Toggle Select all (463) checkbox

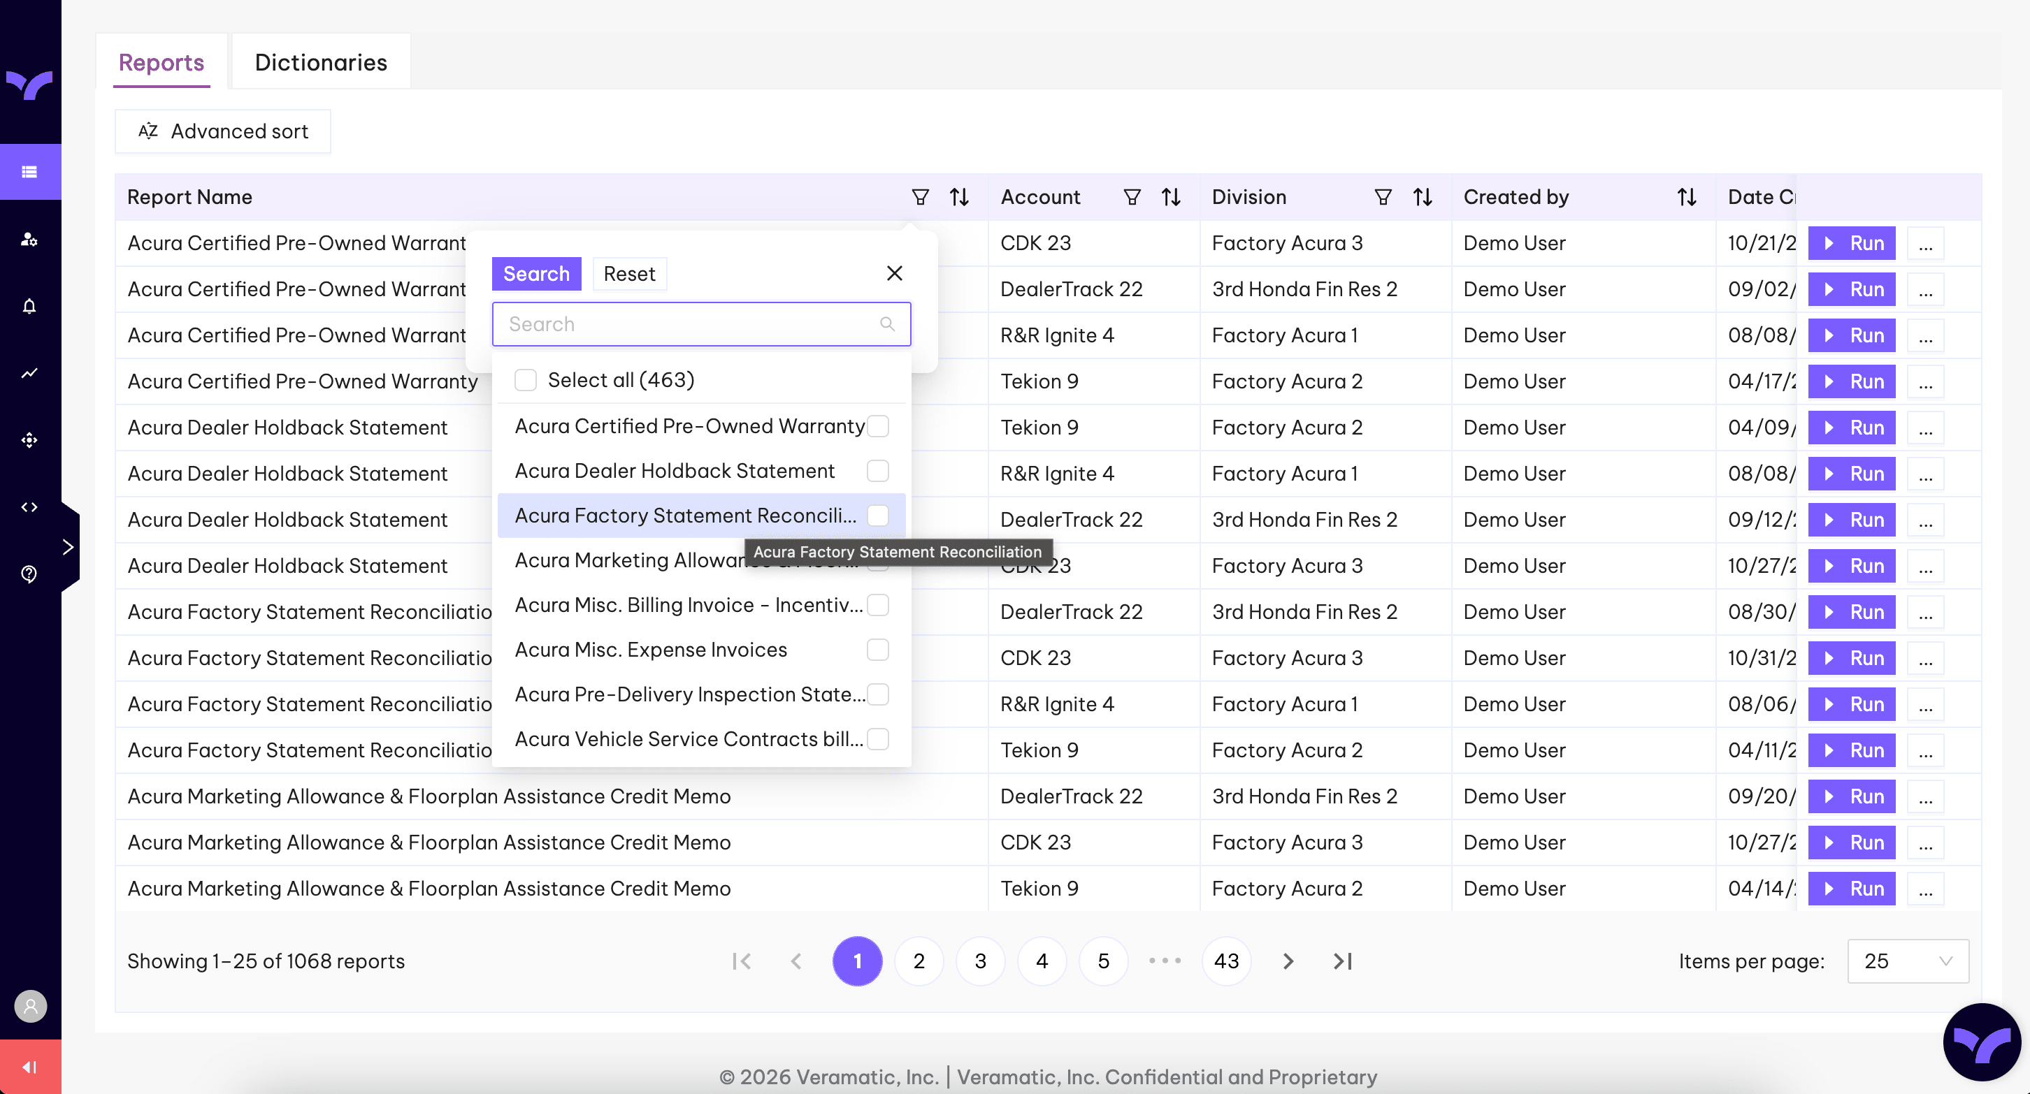[526, 379]
